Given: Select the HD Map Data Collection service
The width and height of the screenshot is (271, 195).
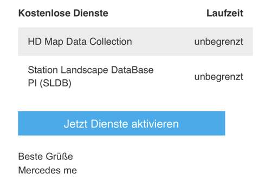Looking at the screenshot, I should click(x=80, y=42).
